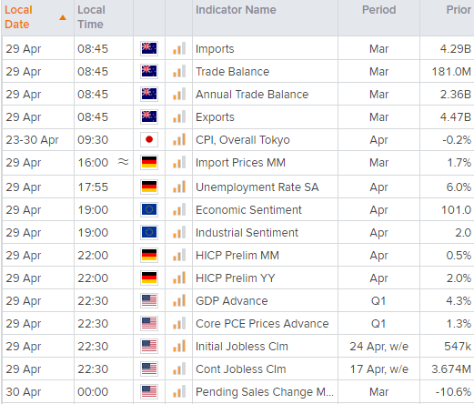Screen dimensions: 474x404
Task: Select the Import Prices MM indicator
Action: [x=240, y=163]
